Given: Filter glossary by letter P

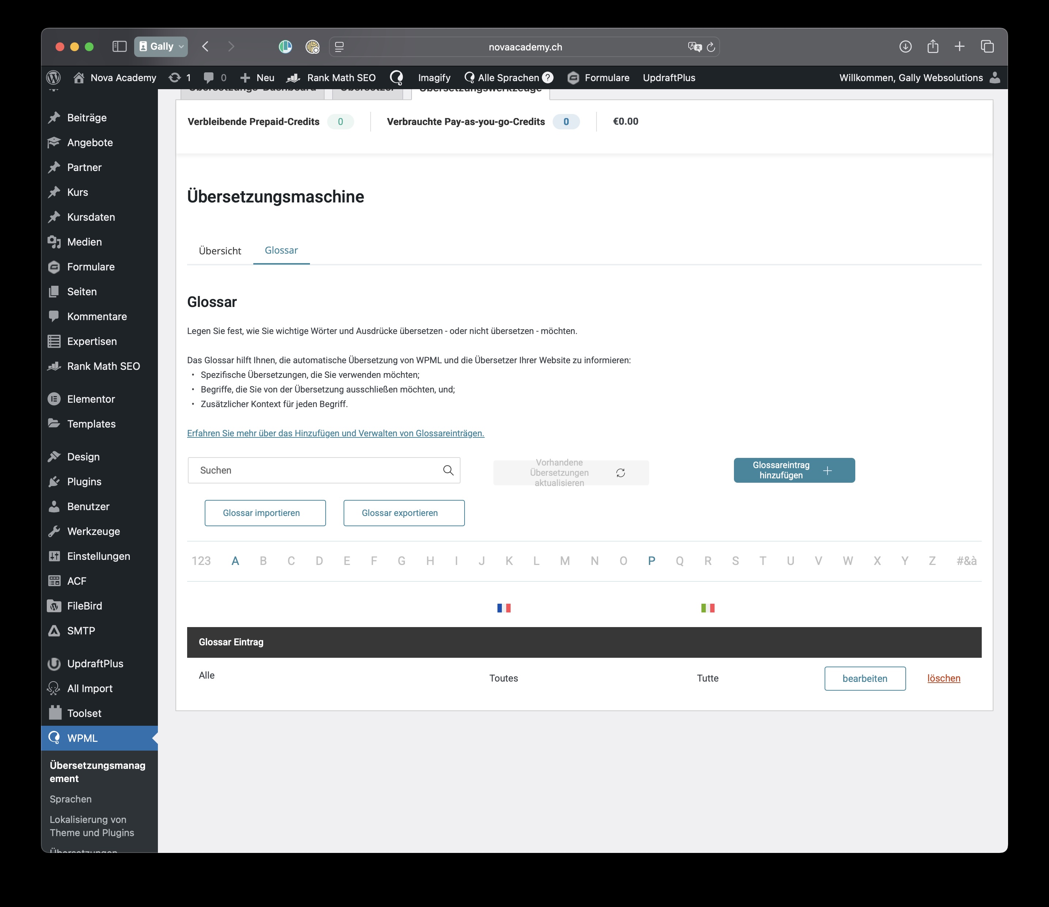Looking at the screenshot, I should 652,561.
